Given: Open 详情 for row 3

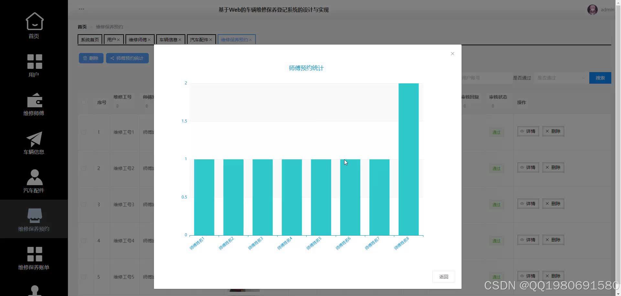Looking at the screenshot, I should [x=528, y=204].
